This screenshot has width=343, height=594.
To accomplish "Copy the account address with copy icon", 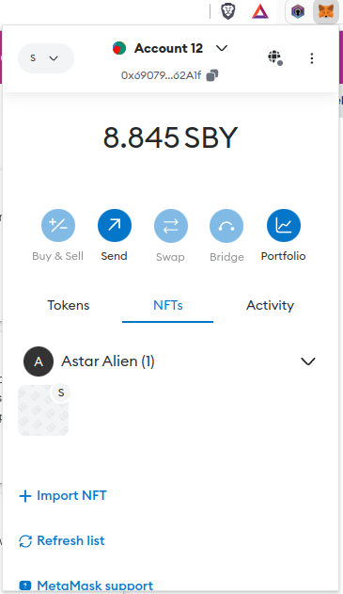I will 212,75.
